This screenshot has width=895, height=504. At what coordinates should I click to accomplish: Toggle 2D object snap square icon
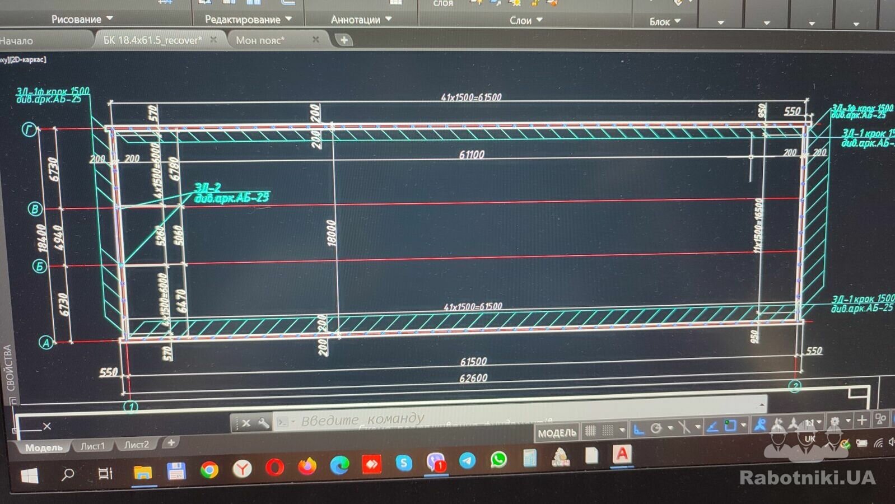pos(730,426)
